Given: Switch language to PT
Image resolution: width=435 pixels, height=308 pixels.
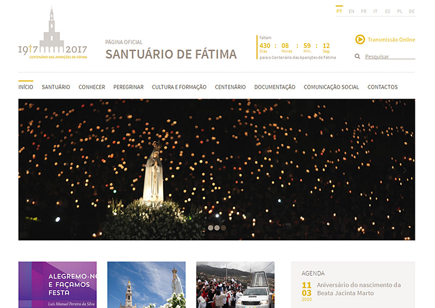Looking at the screenshot, I should point(339,11).
